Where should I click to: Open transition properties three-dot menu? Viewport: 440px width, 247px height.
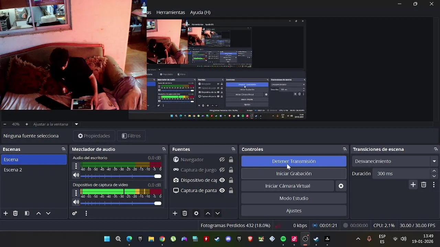pyautogui.click(x=434, y=185)
